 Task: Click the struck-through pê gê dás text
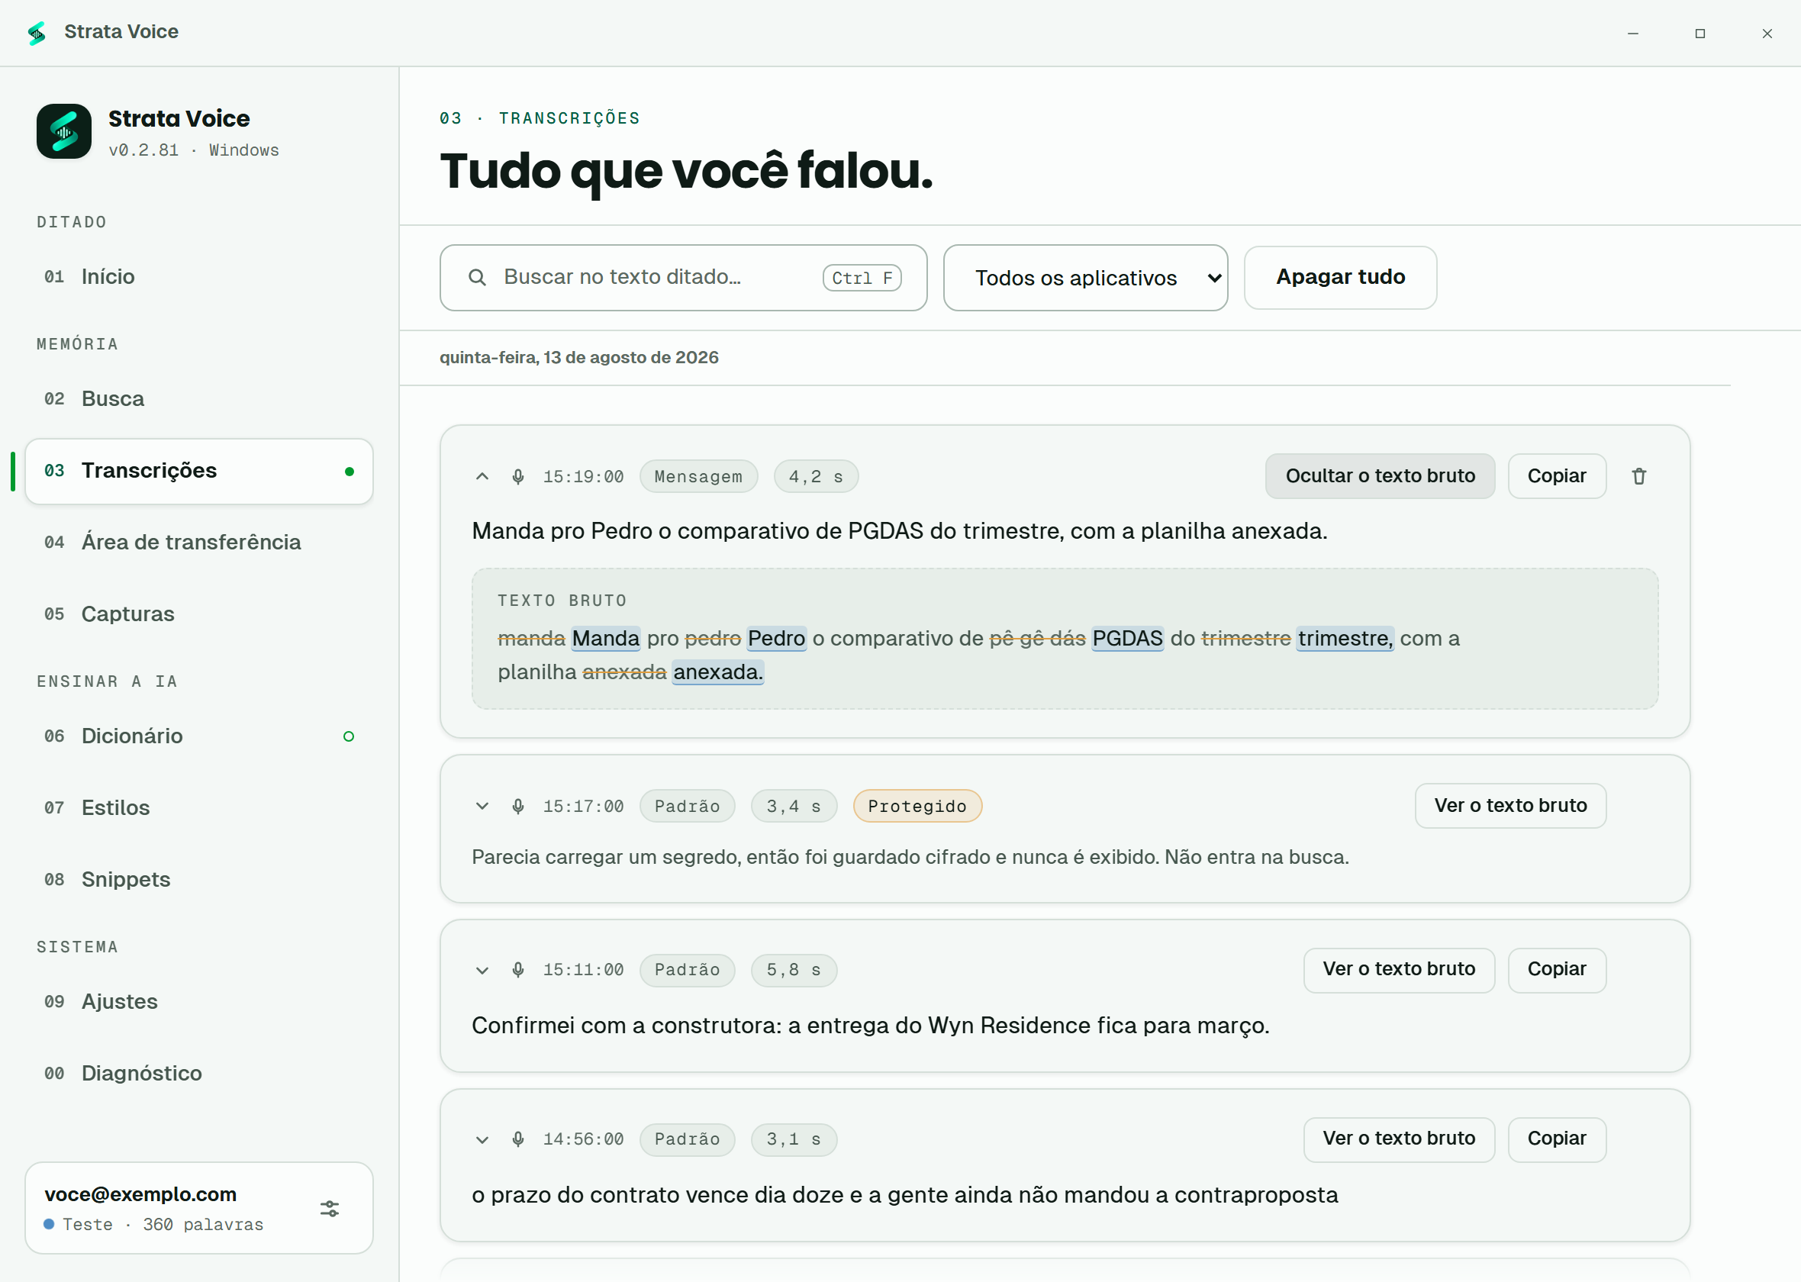1038,639
